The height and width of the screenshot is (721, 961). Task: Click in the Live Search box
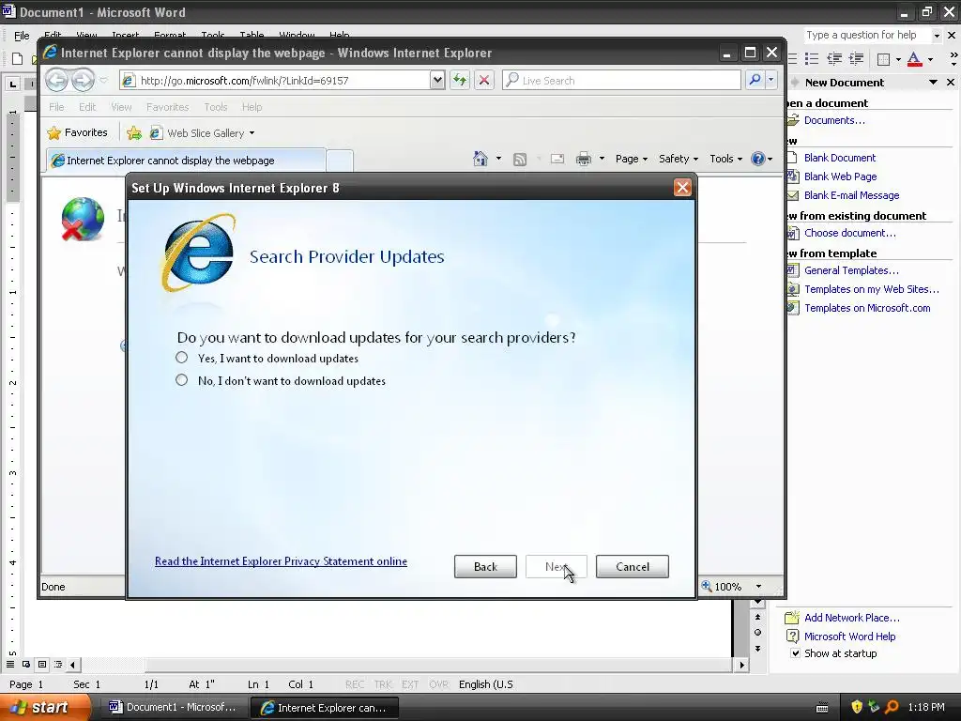621,81
